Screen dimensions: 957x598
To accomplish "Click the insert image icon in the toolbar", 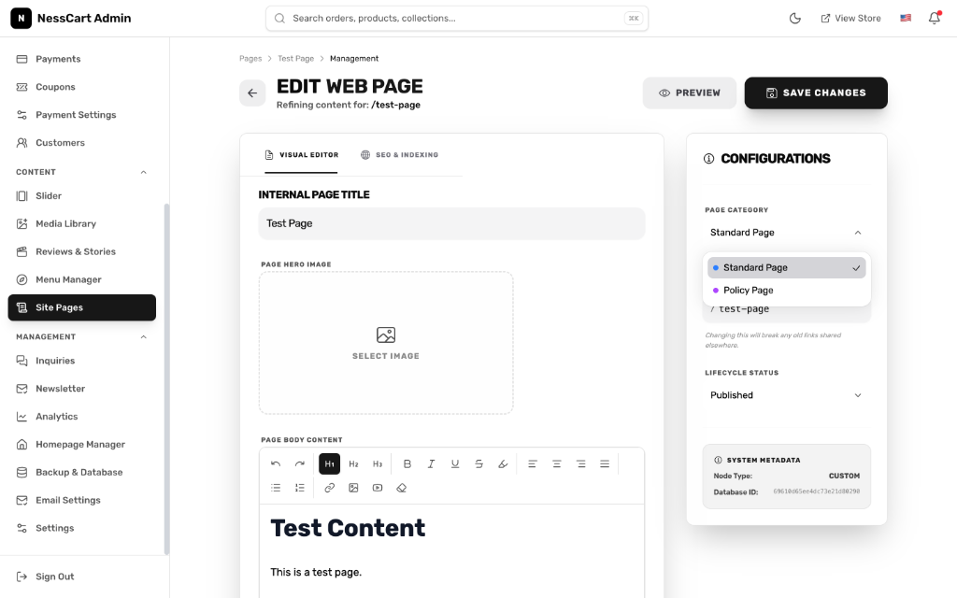I will click(353, 487).
